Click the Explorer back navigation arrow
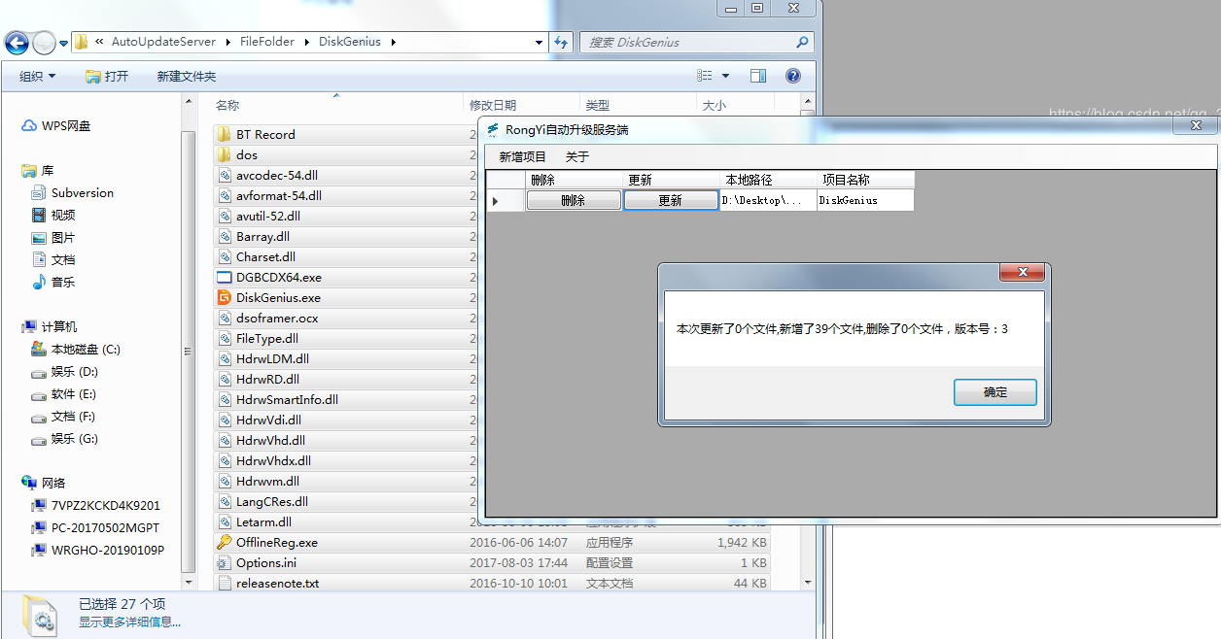1221x639 pixels. click(17, 43)
